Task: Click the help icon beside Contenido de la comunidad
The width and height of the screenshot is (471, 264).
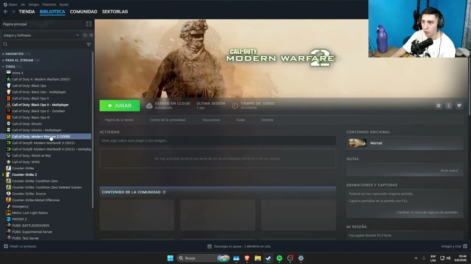Action: click(164, 192)
